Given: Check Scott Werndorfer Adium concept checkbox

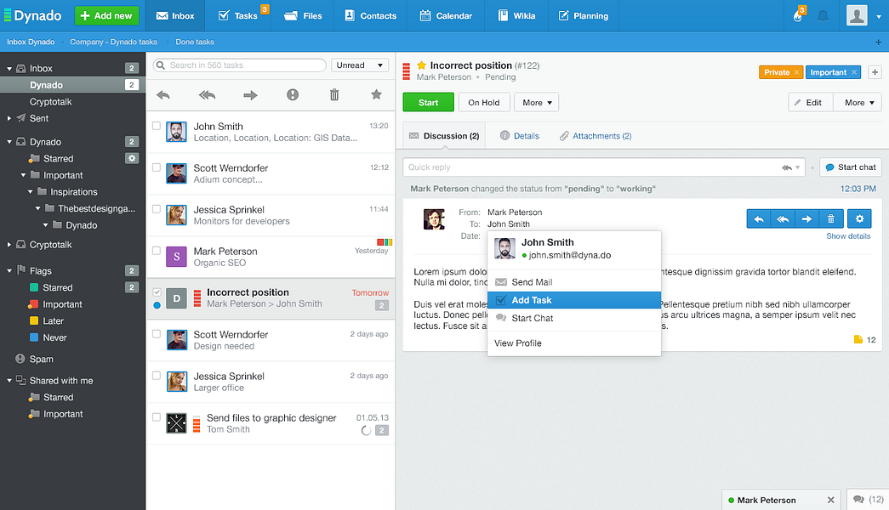Looking at the screenshot, I should click(157, 167).
